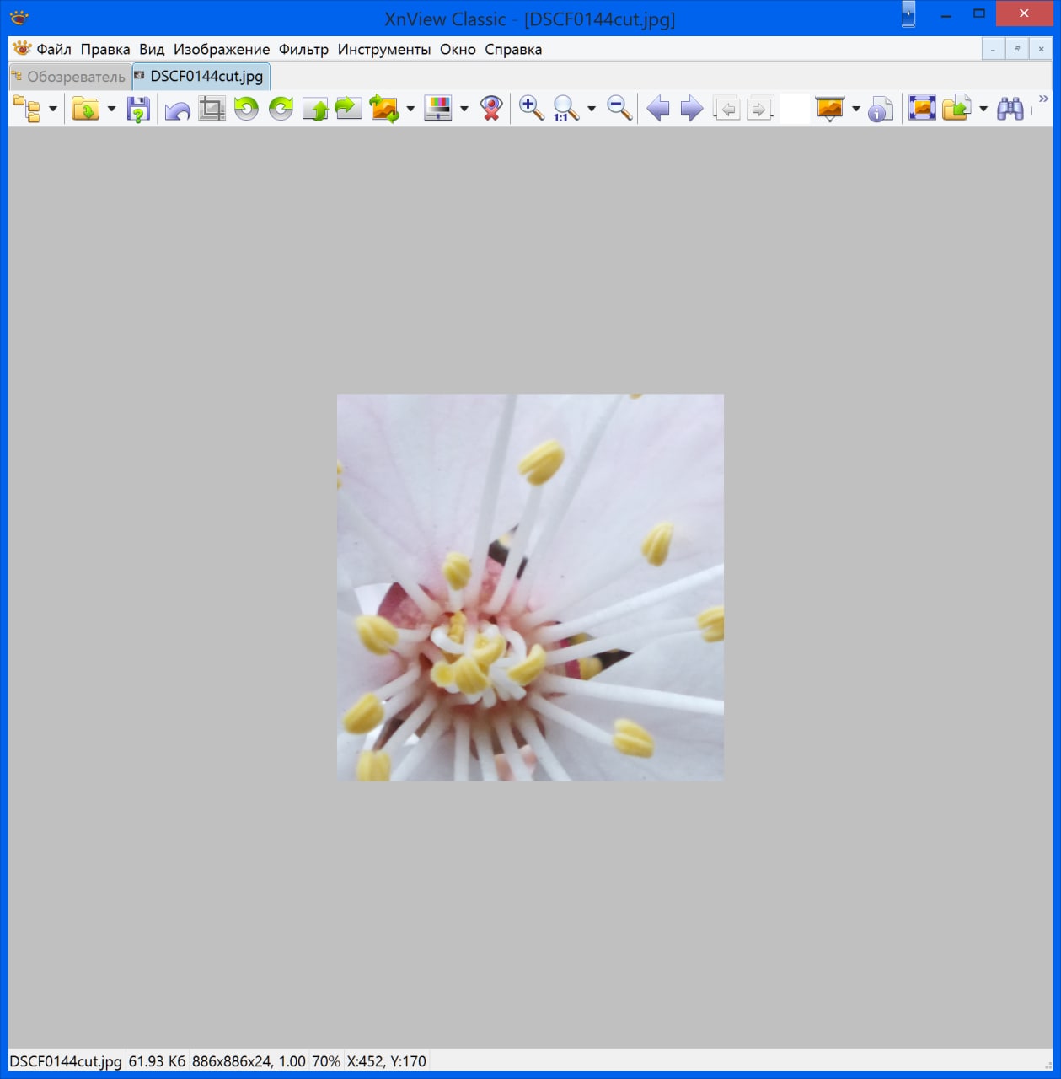This screenshot has height=1079, width=1061.
Task: Rotate the image counter-clockwise
Action: pos(246,109)
